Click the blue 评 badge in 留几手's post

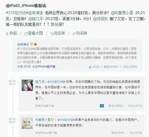point(102,106)
